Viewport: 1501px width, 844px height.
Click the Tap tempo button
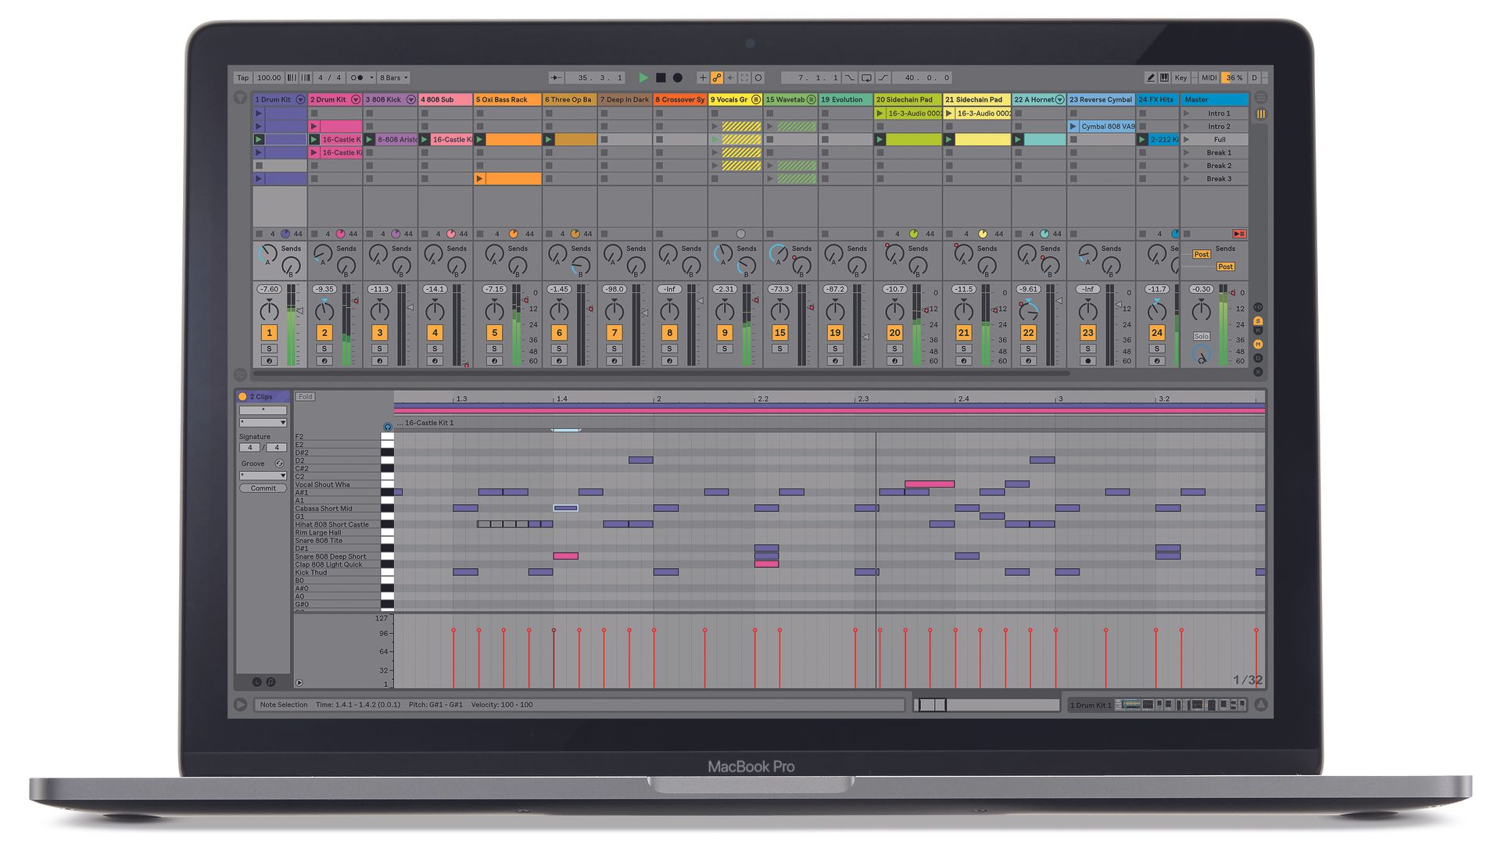(x=243, y=77)
